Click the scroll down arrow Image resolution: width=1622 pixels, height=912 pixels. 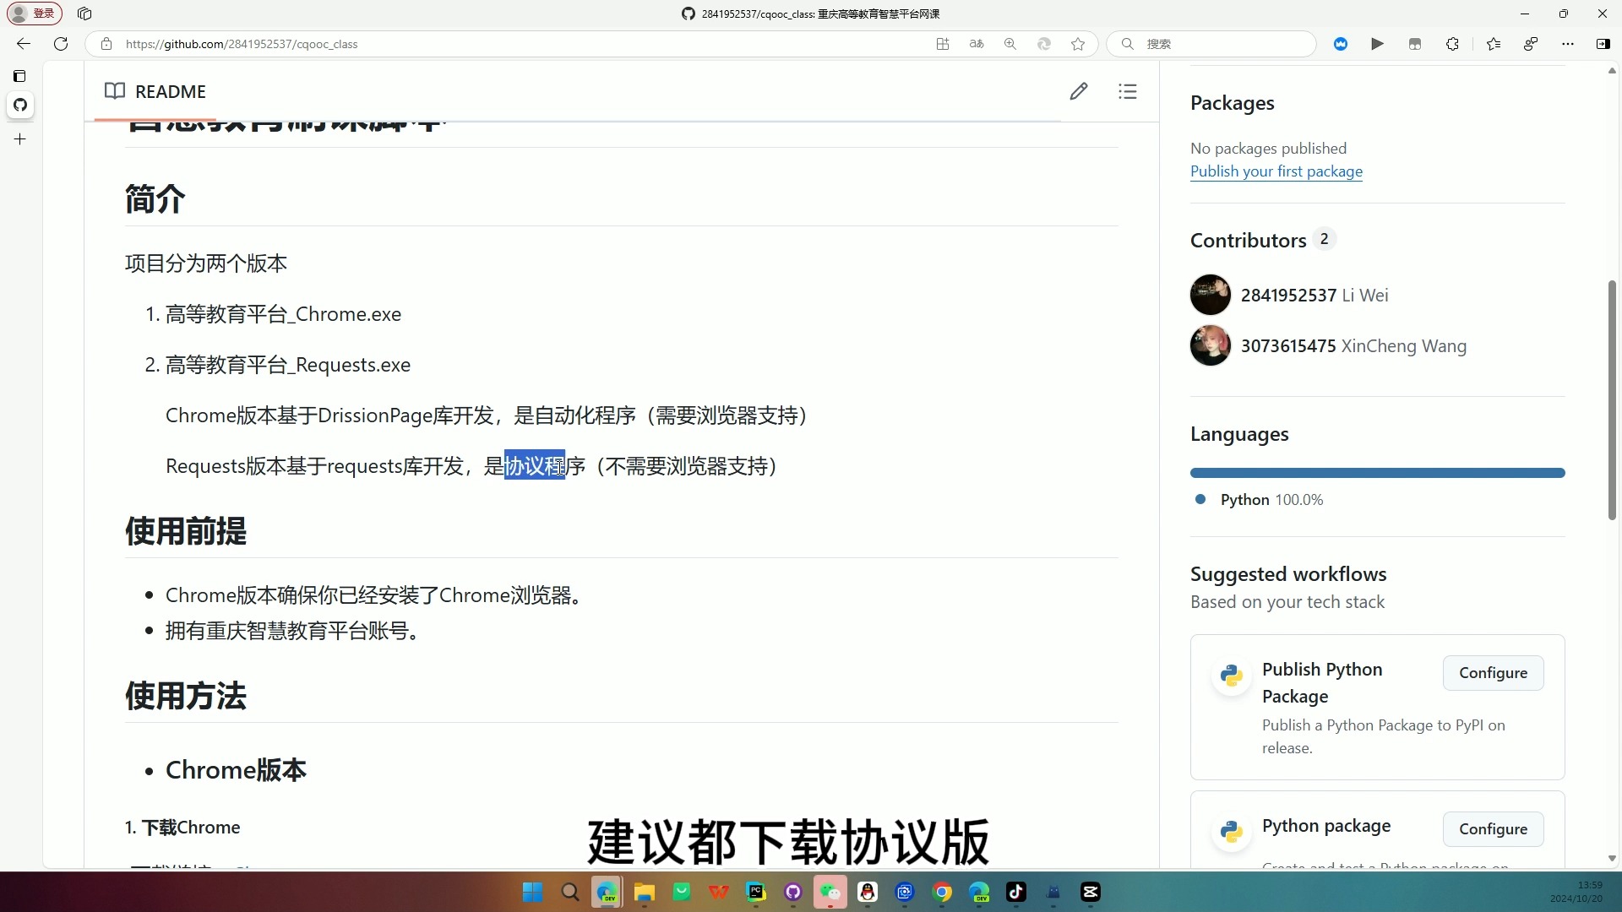point(1612,859)
